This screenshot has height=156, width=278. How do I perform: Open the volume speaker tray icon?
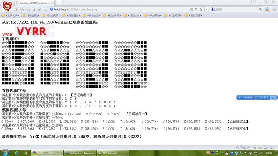pyautogui.click(x=260, y=153)
